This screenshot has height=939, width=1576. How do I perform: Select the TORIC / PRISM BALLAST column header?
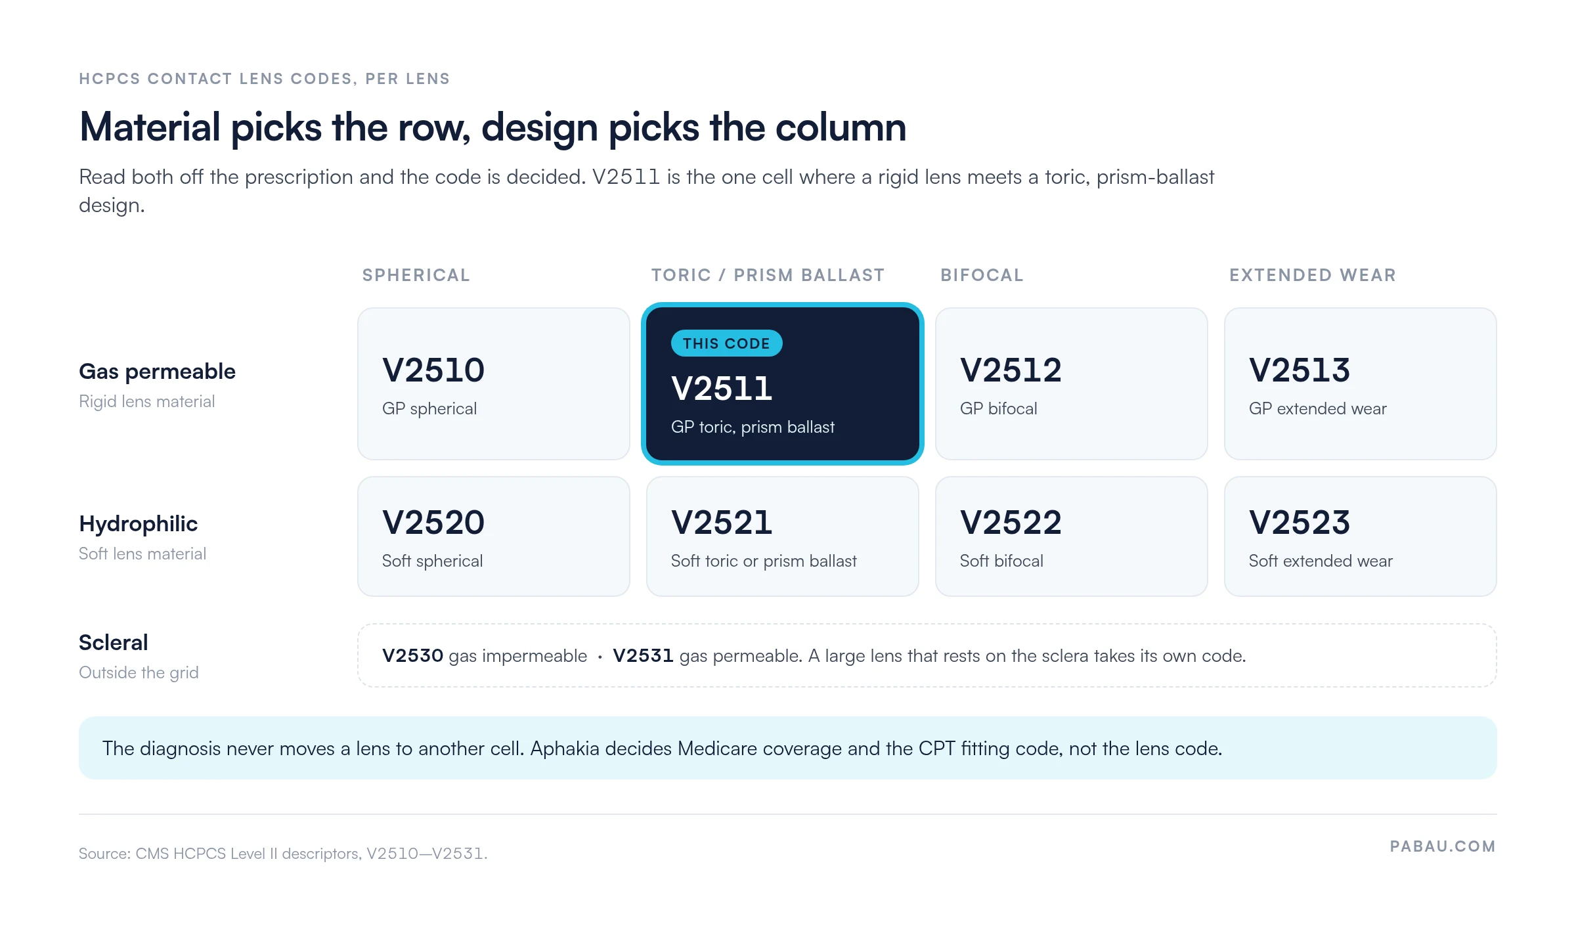768,275
